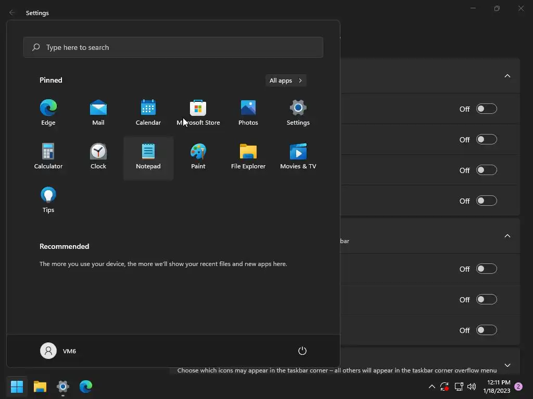Collapse the upper settings group chevron
The image size is (533, 399).
(x=507, y=76)
